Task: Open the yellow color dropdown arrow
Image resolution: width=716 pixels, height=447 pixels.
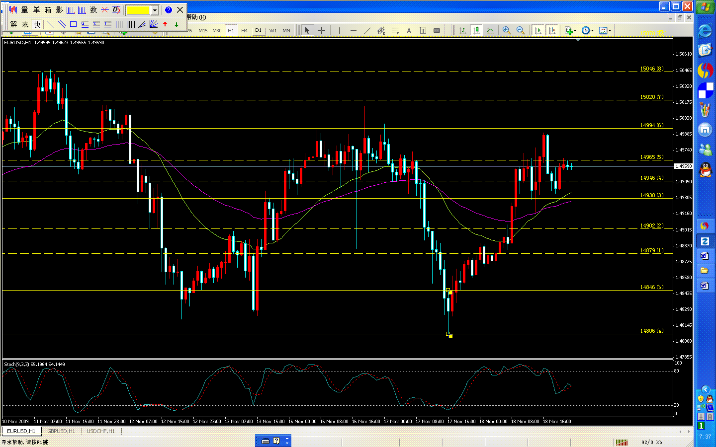Action: [155, 10]
